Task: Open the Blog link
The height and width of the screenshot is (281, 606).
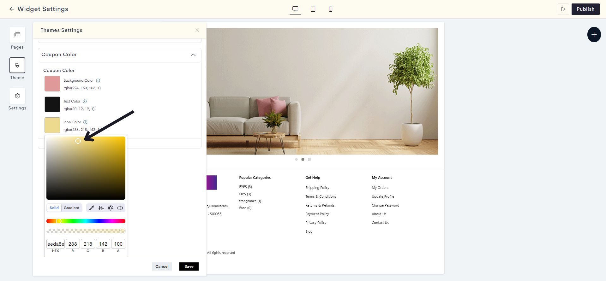Action: (x=309, y=231)
